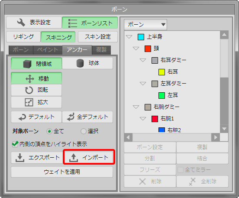The height and width of the screenshot is (198, 239).
Task: Select the 選択 radio button
Action: [x=84, y=131]
